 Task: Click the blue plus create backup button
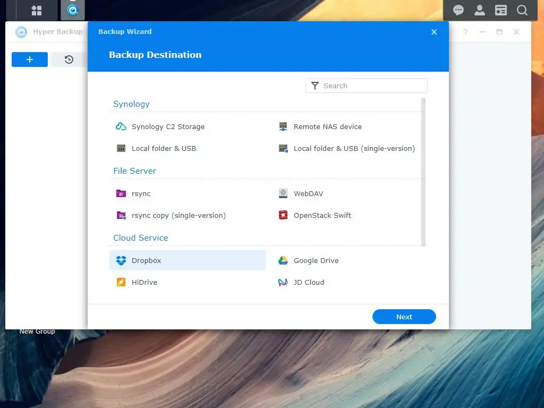(30, 59)
